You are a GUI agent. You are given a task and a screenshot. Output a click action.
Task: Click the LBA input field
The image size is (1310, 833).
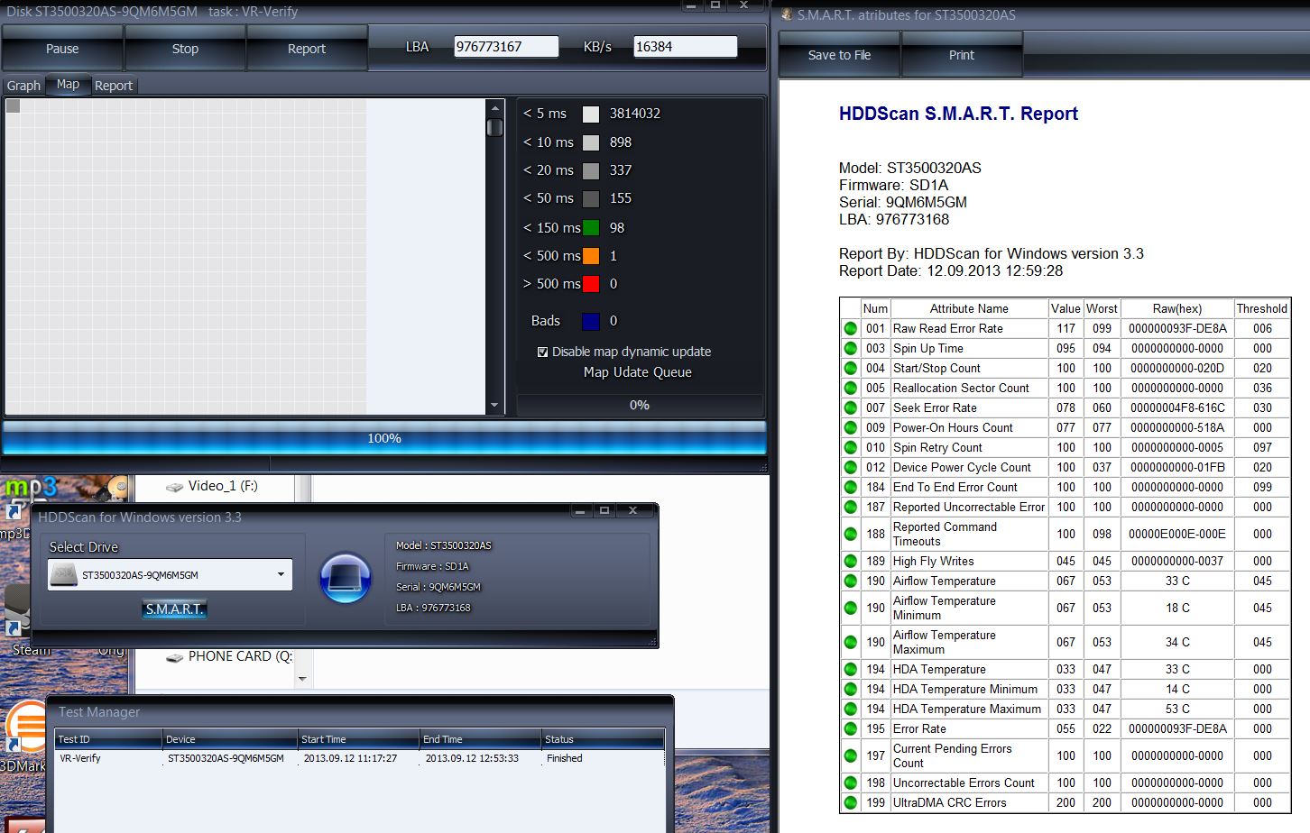505,47
